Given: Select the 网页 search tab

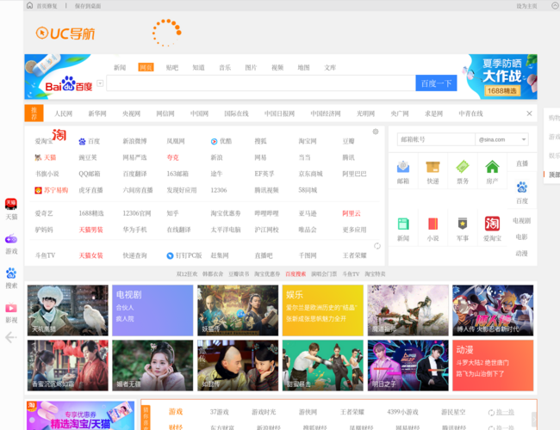Looking at the screenshot, I should pos(146,67).
